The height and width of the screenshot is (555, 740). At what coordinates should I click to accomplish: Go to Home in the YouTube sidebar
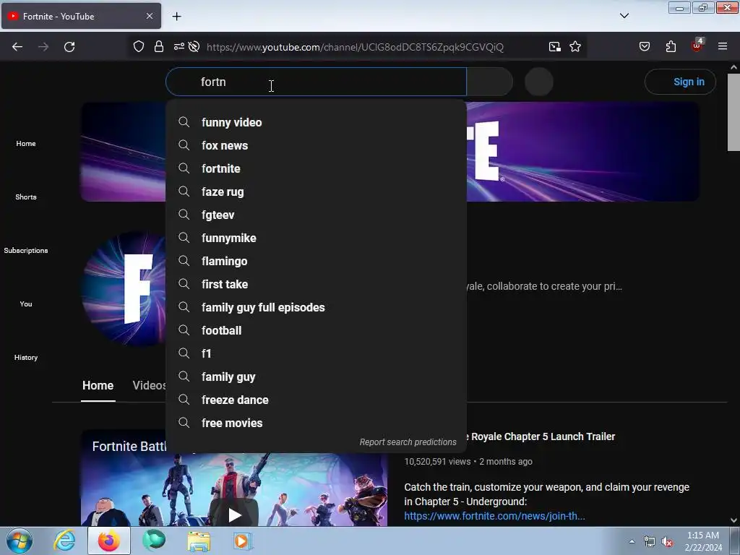click(26, 144)
